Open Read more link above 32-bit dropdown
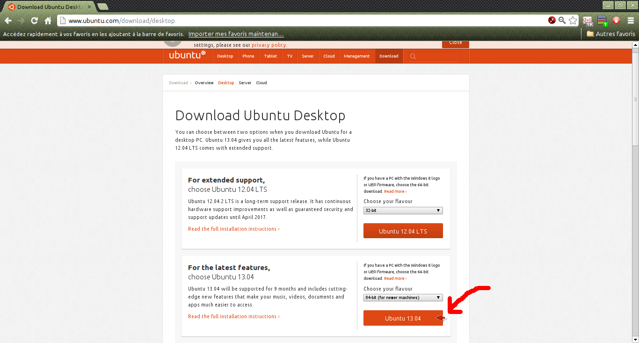 pyautogui.click(x=395, y=191)
